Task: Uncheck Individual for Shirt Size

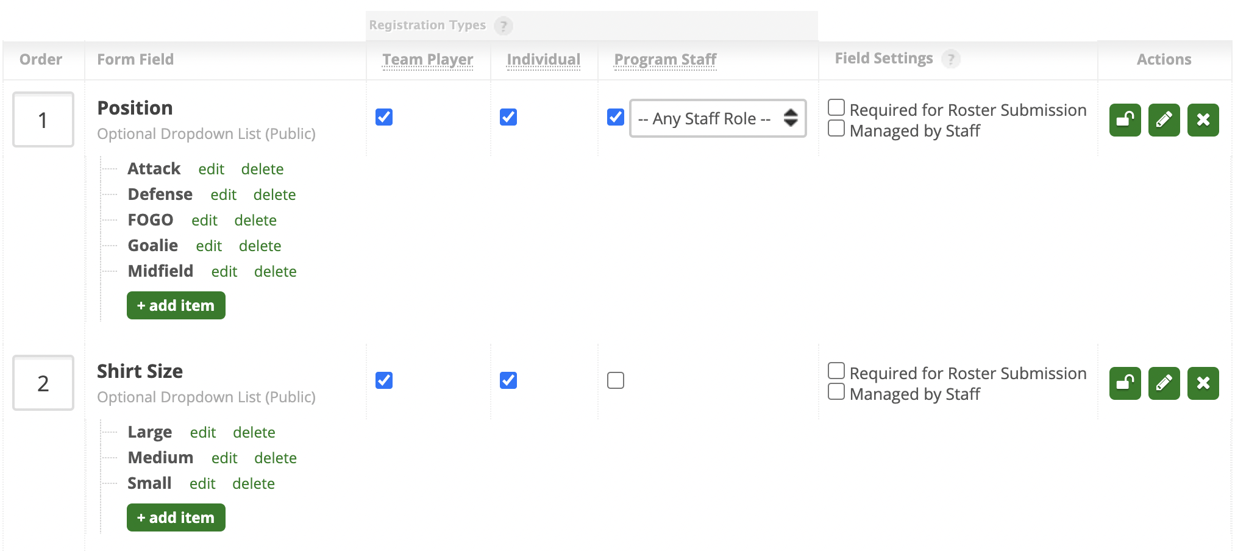Action: 508,380
